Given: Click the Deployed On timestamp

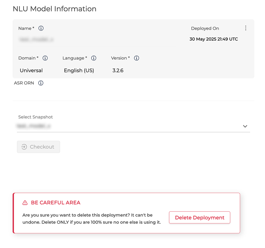Looking at the screenshot, I should 214,39.
